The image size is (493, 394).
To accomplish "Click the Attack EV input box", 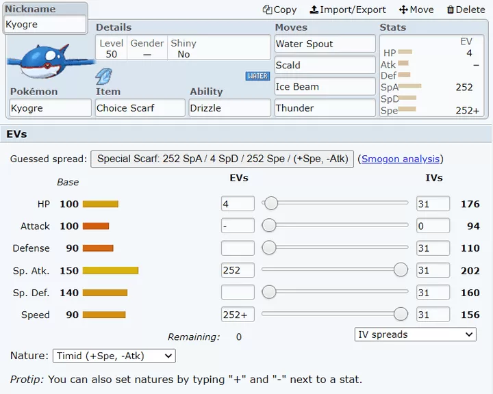I will click(238, 226).
